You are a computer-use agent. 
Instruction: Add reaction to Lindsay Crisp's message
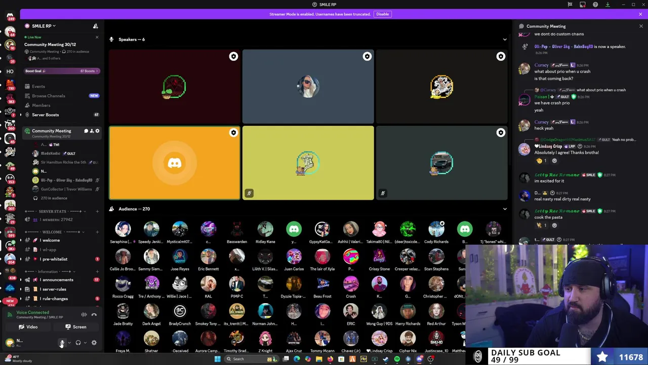[x=554, y=161]
